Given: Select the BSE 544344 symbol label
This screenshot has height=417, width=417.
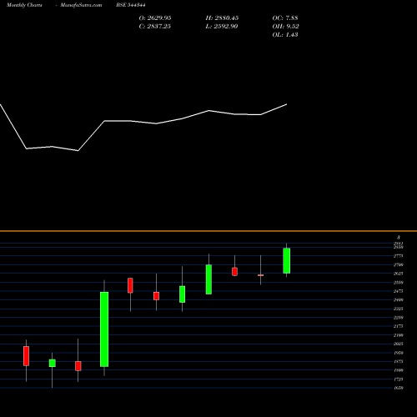Looking at the screenshot, I should [x=131, y=5].
